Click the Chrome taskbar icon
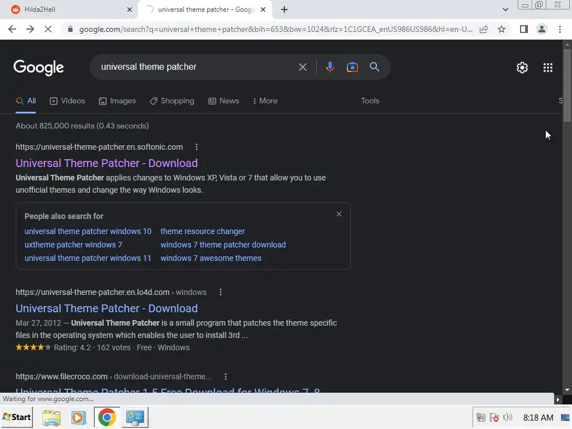The width and height of the screenshot is (572, 429). pos(107,417)
